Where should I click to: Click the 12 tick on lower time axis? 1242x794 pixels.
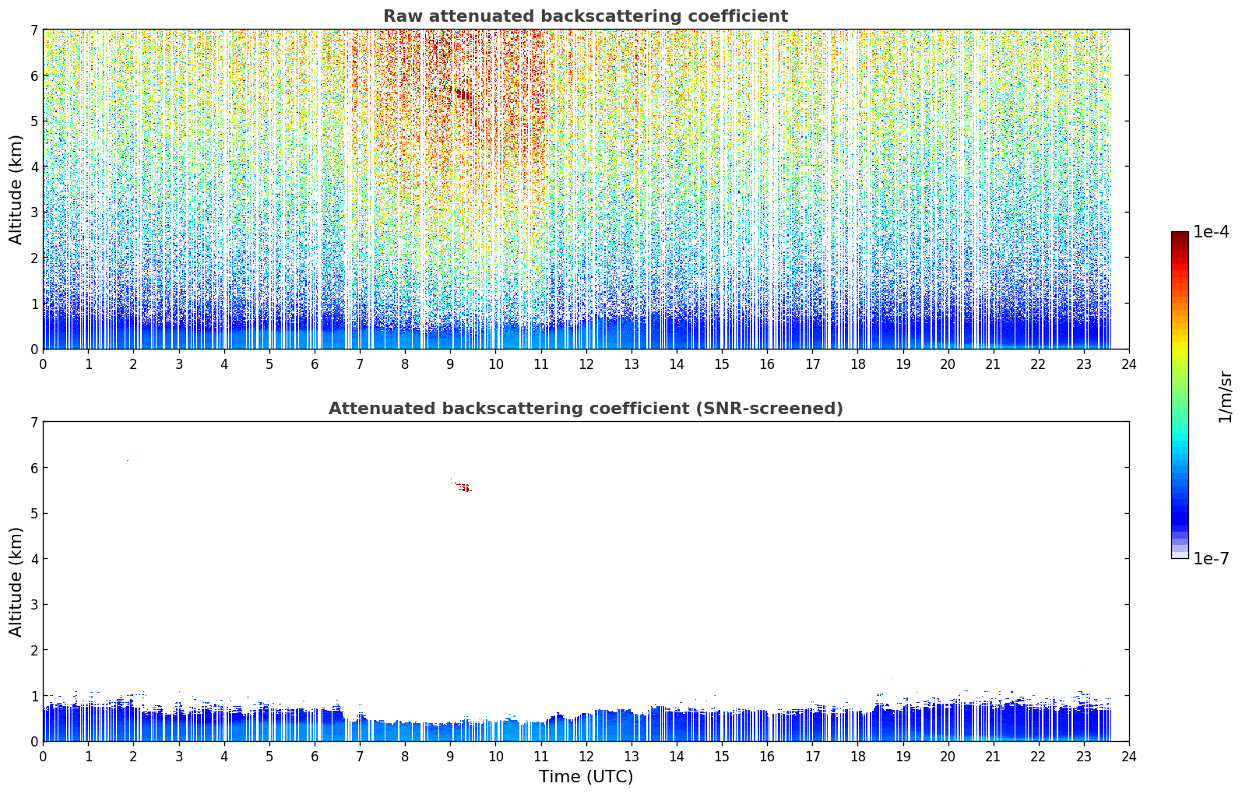click(x=586, y=757)
